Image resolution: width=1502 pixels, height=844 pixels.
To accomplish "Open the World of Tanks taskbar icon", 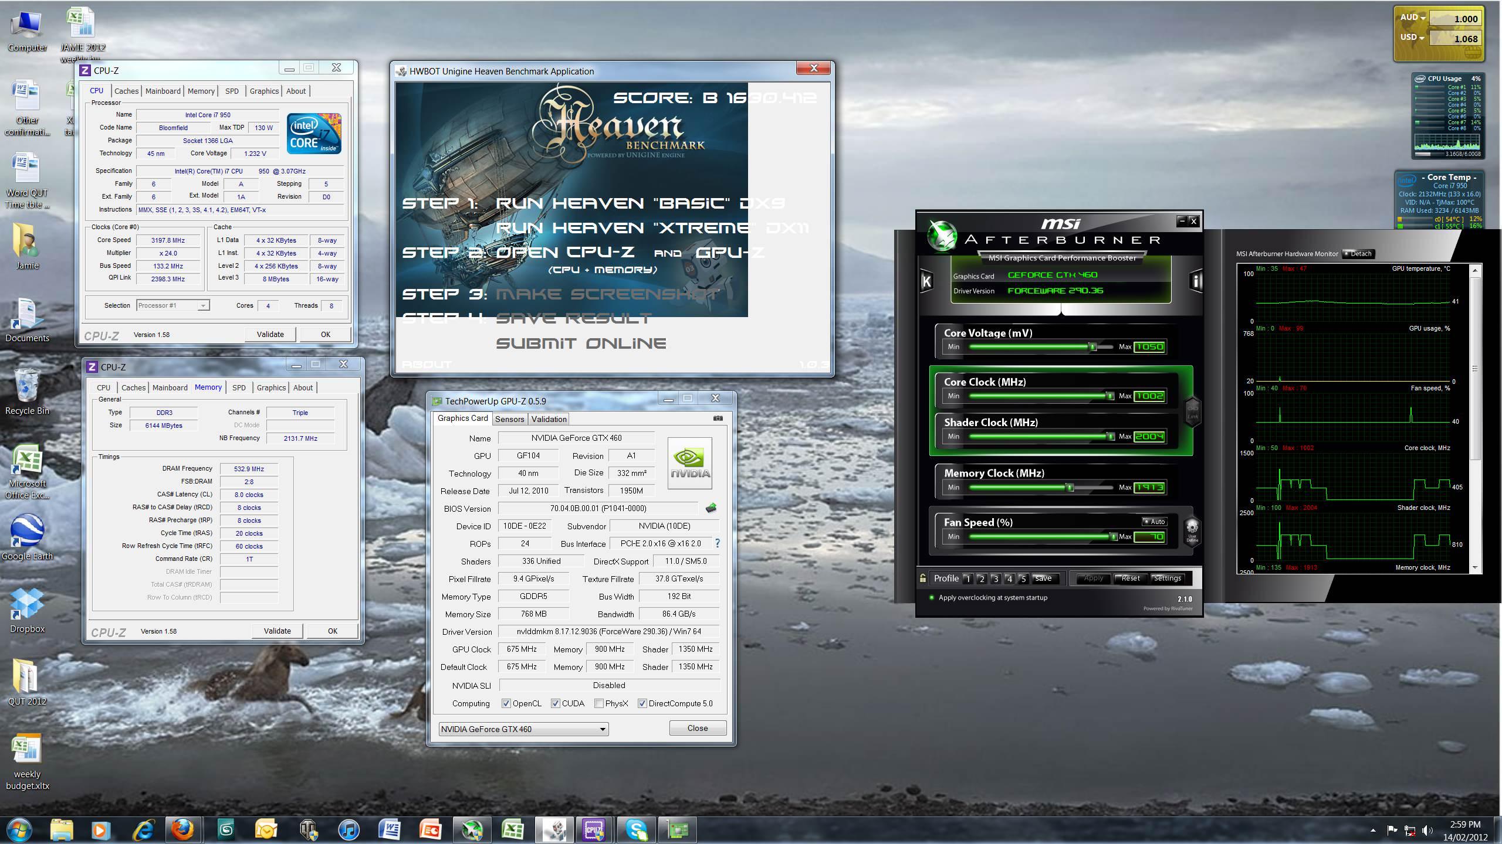I will click(x=309, y=830).
